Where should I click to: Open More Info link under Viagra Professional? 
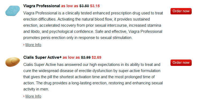pyautogui.click(x=33, y=45)
